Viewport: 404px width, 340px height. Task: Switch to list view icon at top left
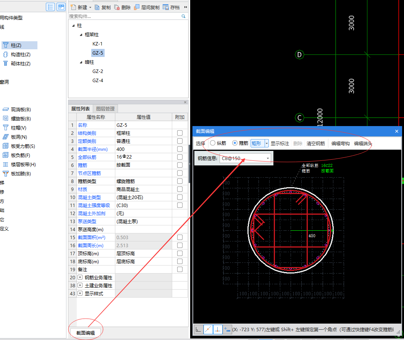(x=50, y=7)
